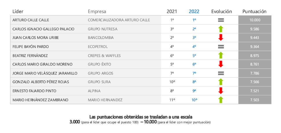Click the equals icon in Arturo Calle row
The image size is (281, 133).
click(x=221, y=20)
